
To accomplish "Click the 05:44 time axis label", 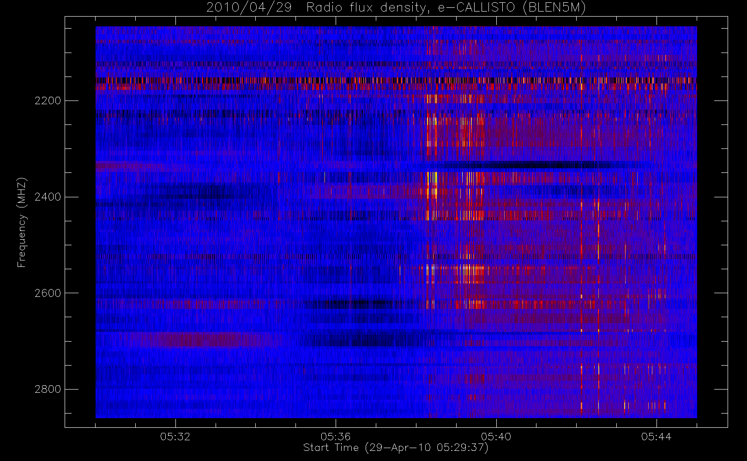I will click(x=656, y=437).
